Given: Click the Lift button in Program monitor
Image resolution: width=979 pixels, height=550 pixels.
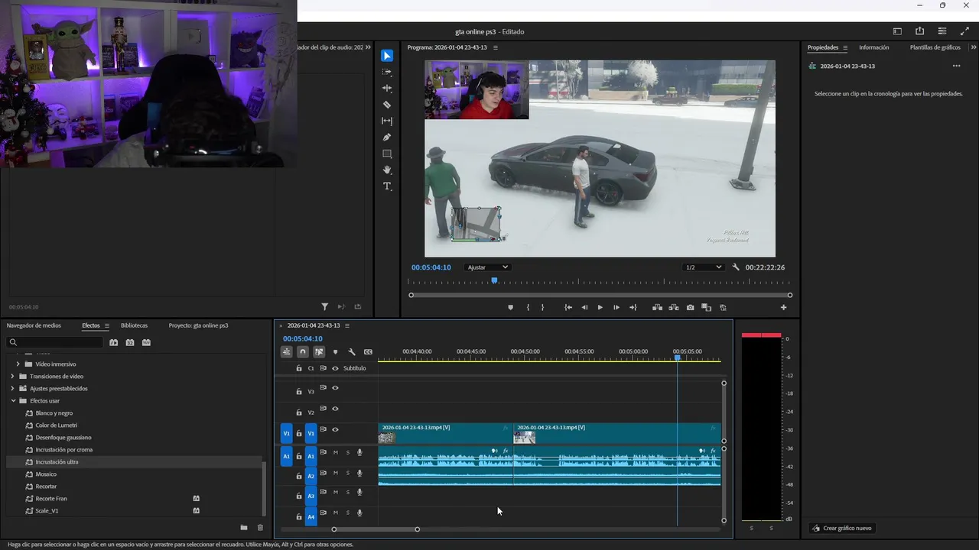Looking at the screenshot, I should [657, 308].
